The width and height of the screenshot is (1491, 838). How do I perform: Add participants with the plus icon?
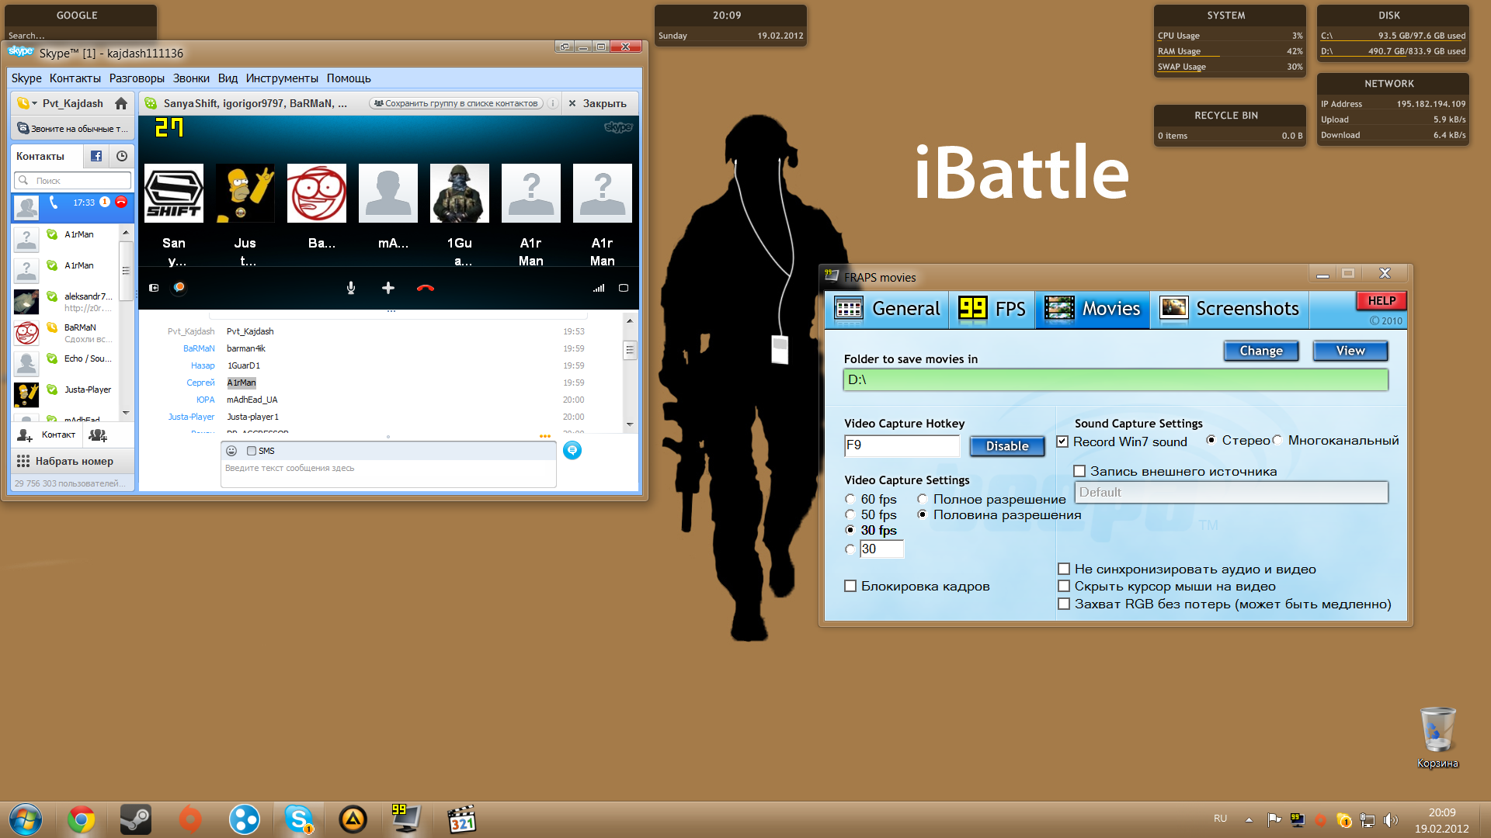[x=388, y=288]
